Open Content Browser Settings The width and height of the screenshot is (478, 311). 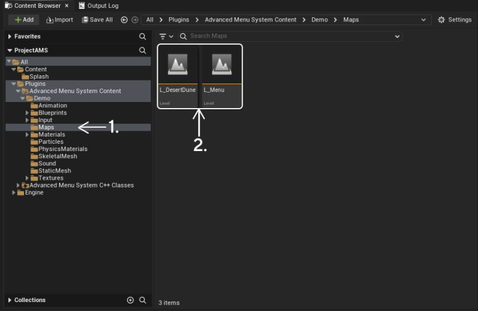tap(455, 20)
